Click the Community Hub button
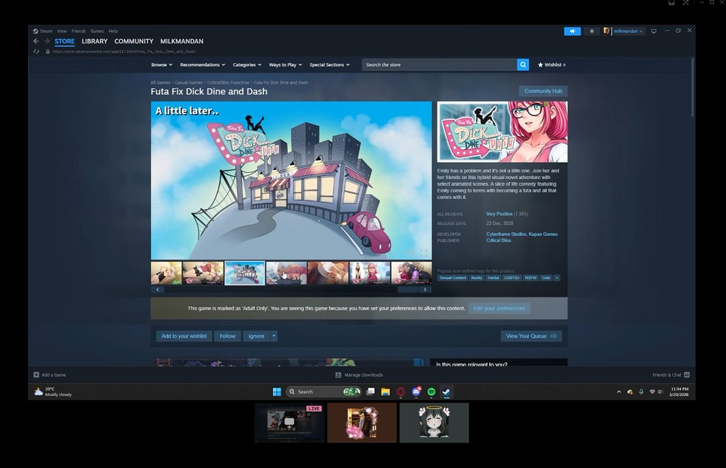The width and height of the screenshot is (726, 468). 543,91
